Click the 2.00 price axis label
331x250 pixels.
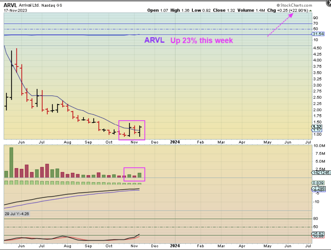point(317,110)
